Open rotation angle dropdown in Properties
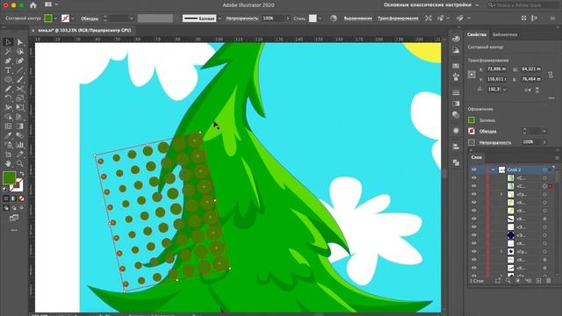 (x=505, y=90)
